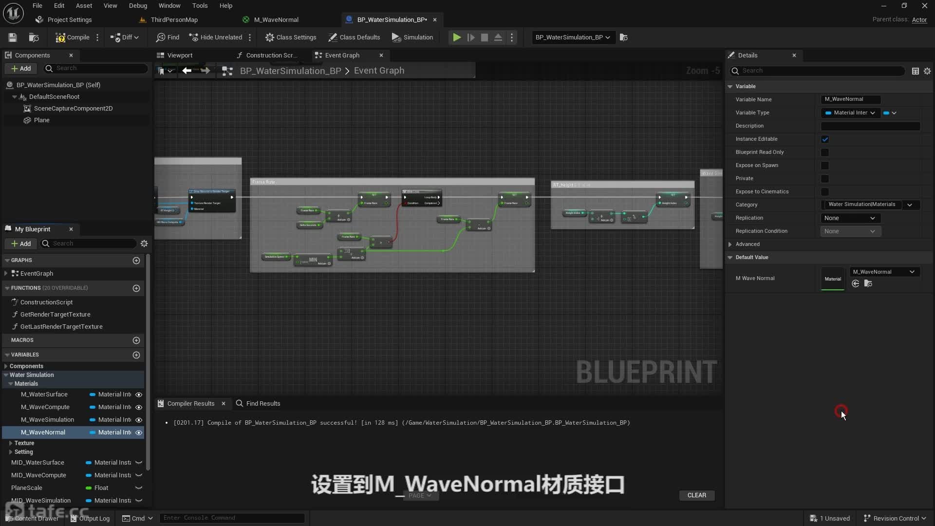Viewport: 935px width, 526px height.
Task: Expand the Texture variable category
Action: 11,443
